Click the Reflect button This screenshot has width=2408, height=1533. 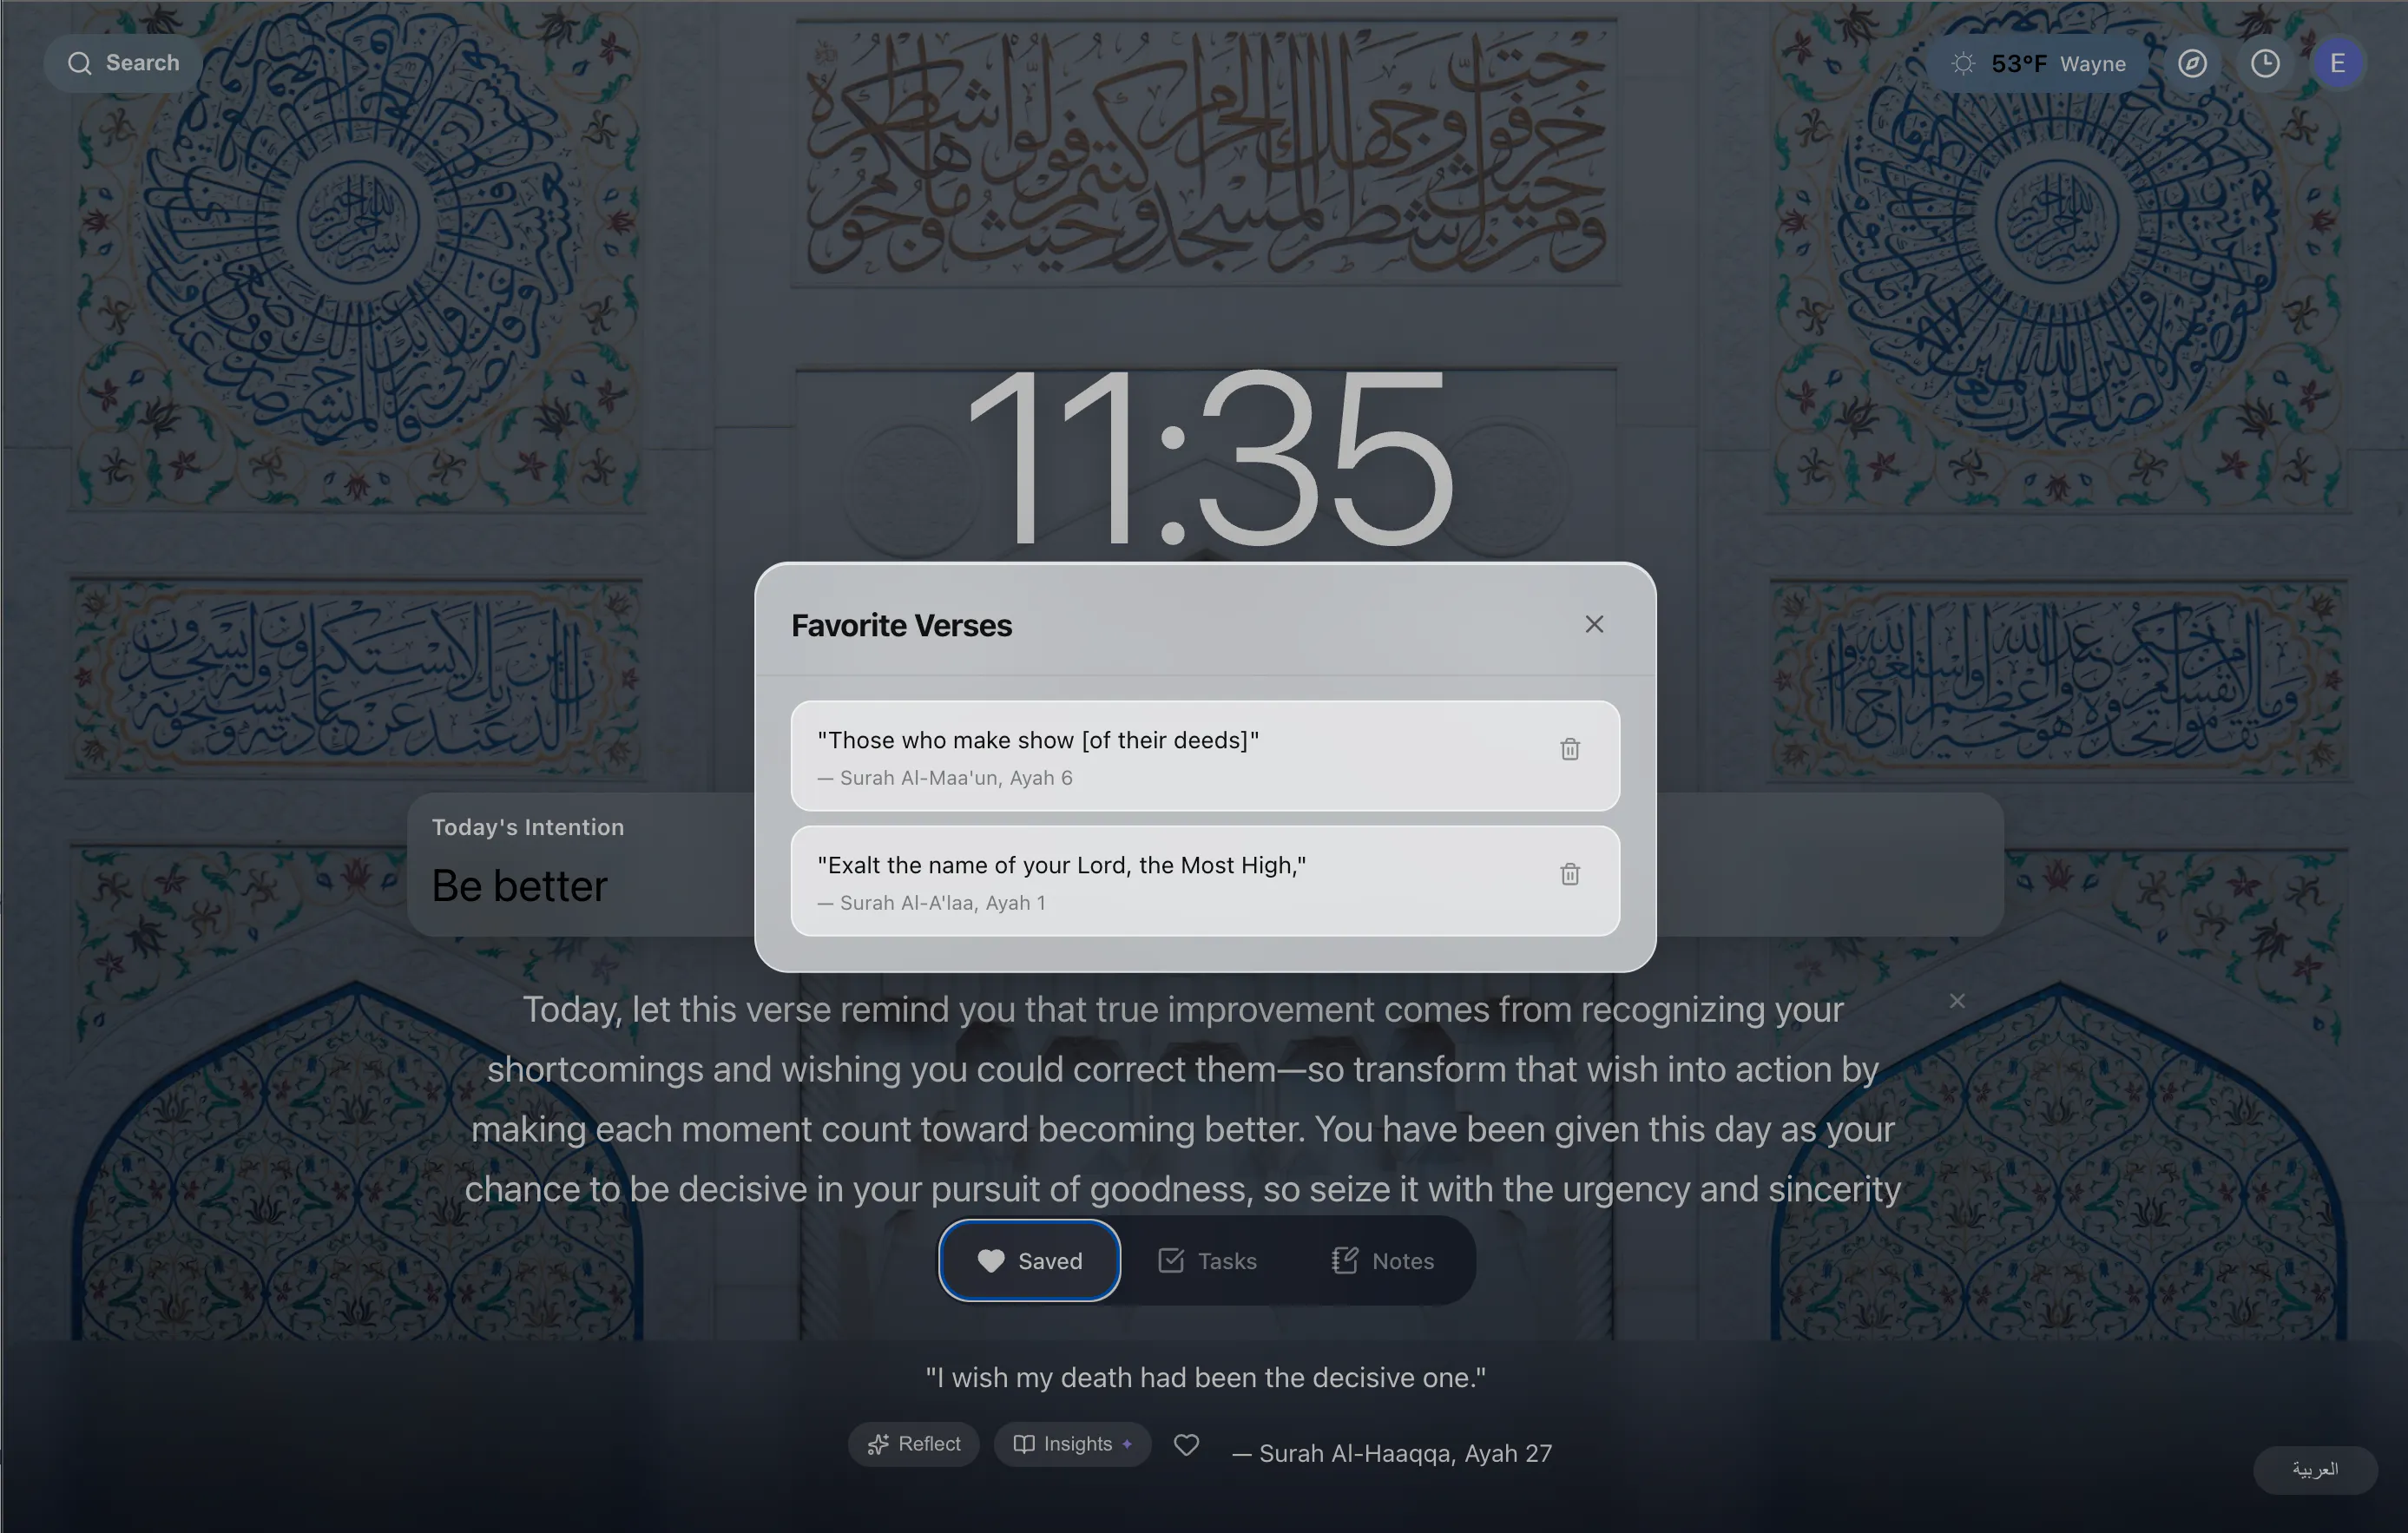[913, 1444]
